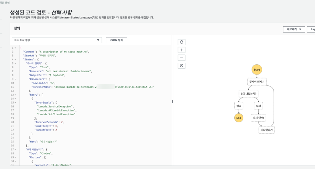315x169 pixels.
Task: Click the 'JSON 형식' format button
Action: point(116,40)
